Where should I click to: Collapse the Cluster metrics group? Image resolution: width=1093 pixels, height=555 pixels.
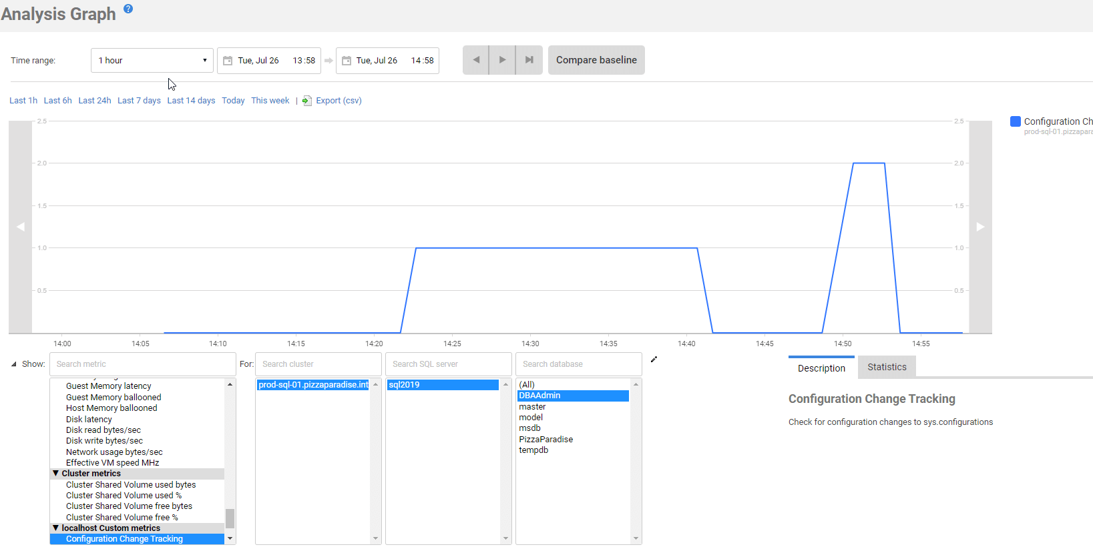click(x=56, y=474)
